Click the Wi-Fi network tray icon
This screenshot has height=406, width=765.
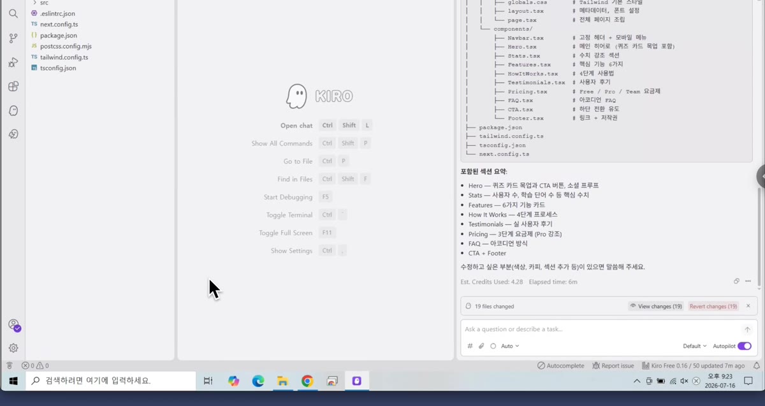click(673, 381)
